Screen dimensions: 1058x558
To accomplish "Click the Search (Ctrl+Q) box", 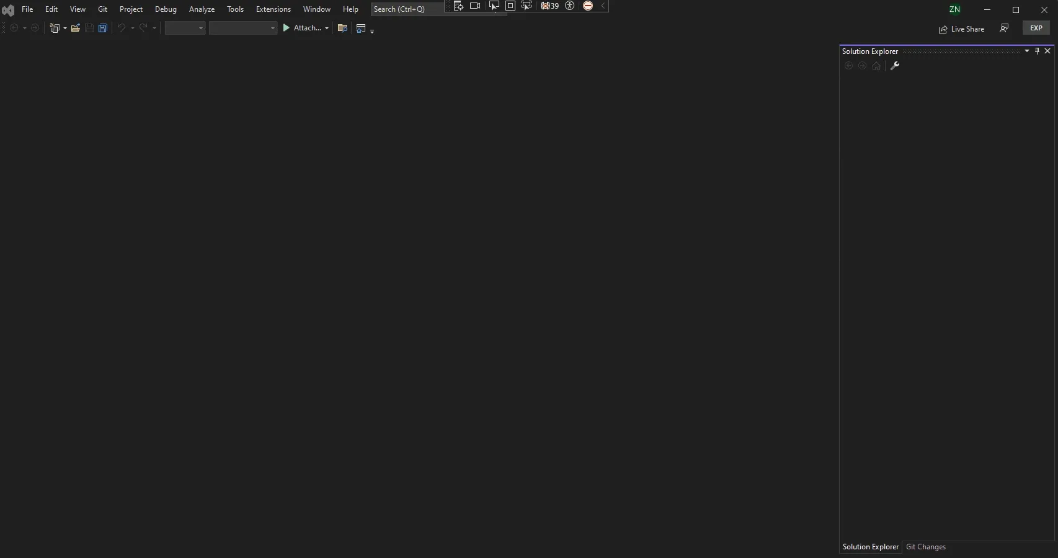I will point(406,9).
